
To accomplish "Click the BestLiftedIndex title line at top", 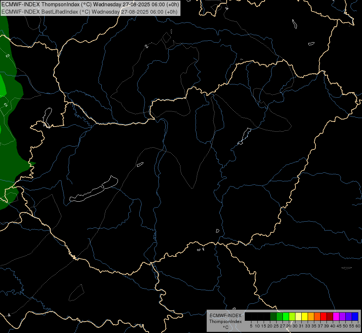I will point(89,12).
